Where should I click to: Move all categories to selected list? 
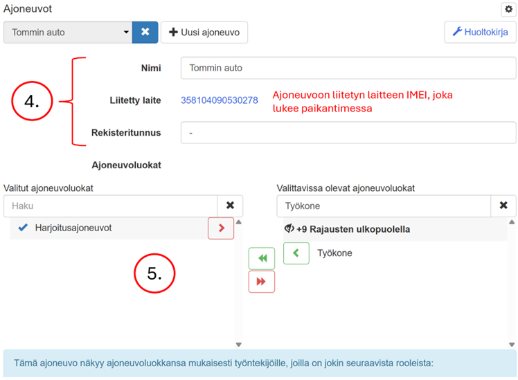pos(262,258)
